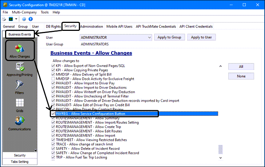Toggle MMDISP Allow Delivery of Split Bill checkbox
The width and height of the screenshot is (265, 167).
coord(53,74)
